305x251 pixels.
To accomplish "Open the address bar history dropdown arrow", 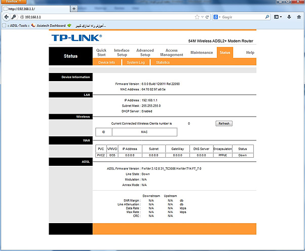I will [202, 17].
